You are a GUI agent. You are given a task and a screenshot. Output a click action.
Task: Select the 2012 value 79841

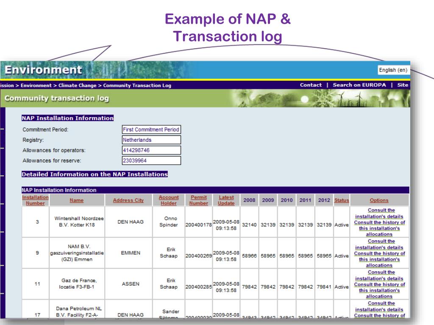324,287
